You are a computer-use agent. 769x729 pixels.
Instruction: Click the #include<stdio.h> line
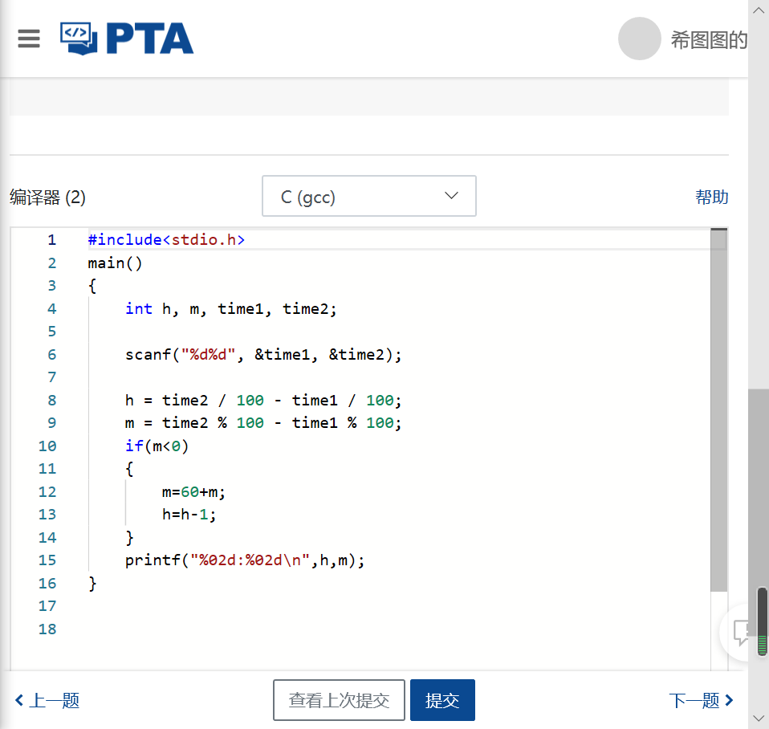(x=166, y=239)
